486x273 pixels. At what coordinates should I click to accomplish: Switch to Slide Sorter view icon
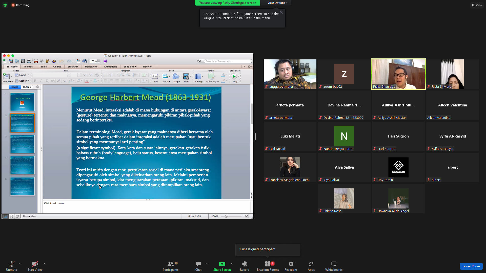[x=11, y=216]
